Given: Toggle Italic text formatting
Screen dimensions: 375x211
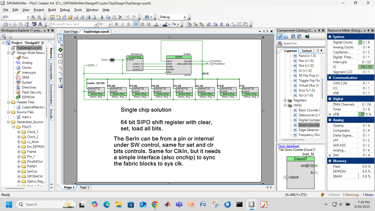Looking at the screenshot, I should tap(122, 24).
